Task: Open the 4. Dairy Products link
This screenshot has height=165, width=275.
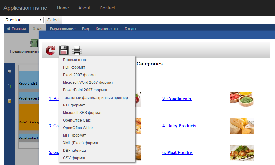Action: click(180, 126)
